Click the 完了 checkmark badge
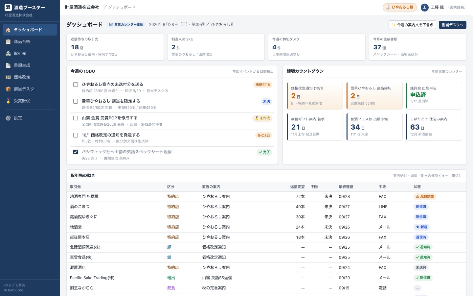The height and width of the screenshot is (296, 473). (264, 152)
